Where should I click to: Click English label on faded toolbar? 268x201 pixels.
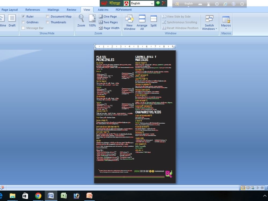188,3
